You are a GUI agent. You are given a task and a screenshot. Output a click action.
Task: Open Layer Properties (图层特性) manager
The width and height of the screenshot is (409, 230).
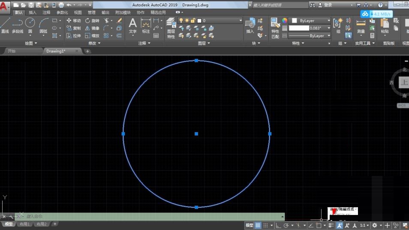point(171,28)
